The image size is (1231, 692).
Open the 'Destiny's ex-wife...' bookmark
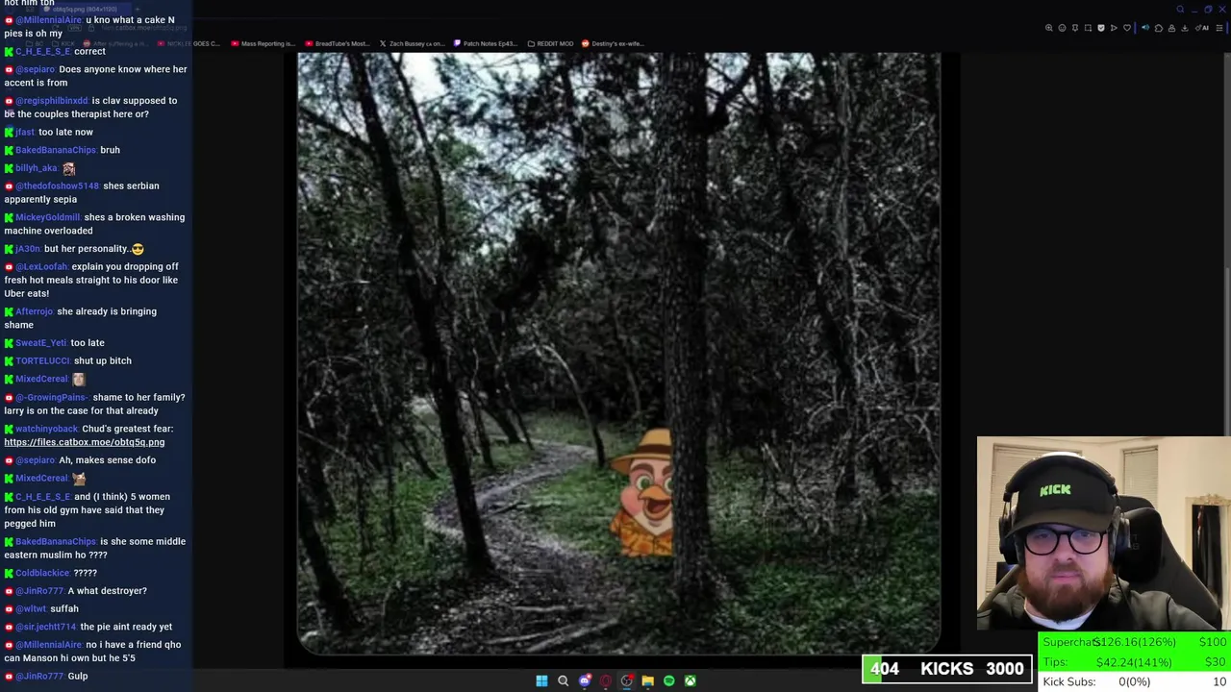pyautogui.click(x=613, y=43)
